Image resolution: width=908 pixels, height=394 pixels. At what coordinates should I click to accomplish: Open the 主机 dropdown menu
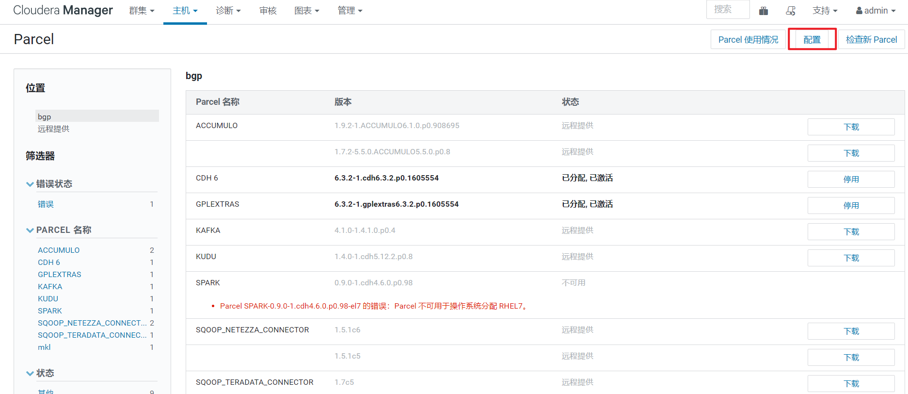(x=185, y=11)
